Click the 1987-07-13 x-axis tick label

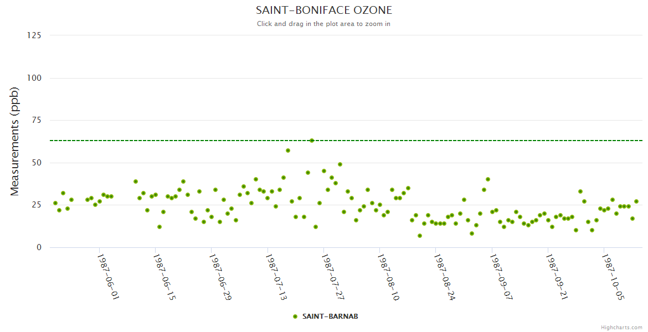tap(276, 276)
